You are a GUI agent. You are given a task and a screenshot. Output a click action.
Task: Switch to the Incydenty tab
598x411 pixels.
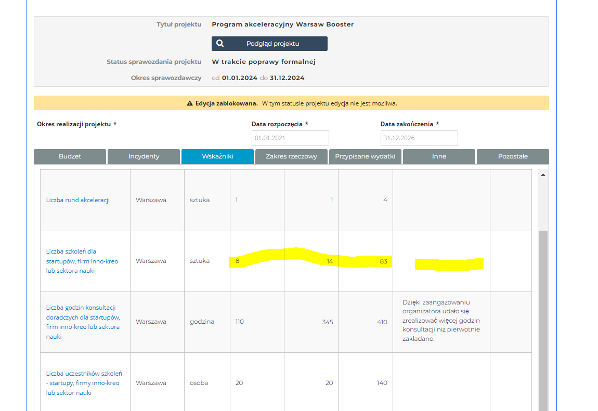tap(144, 156)
